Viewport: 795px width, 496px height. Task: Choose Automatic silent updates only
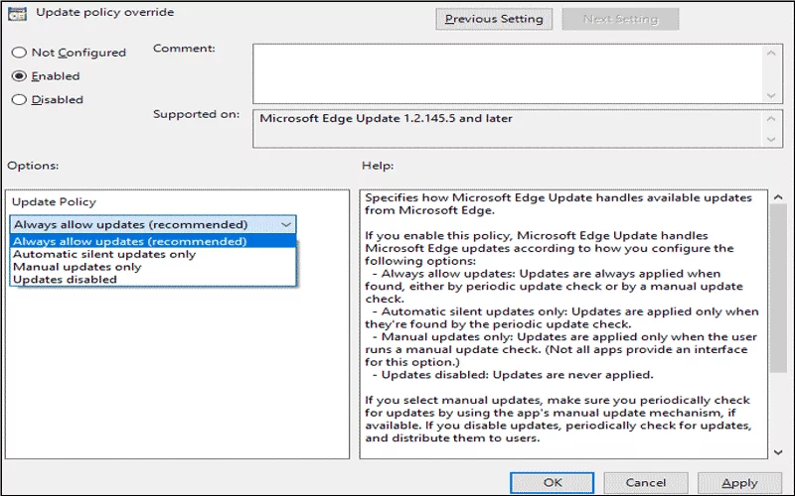pyautogui.click(x=153, y=254)
